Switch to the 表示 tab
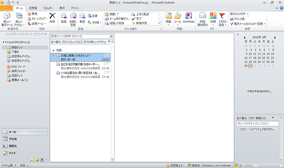 [x=62, y=8]
